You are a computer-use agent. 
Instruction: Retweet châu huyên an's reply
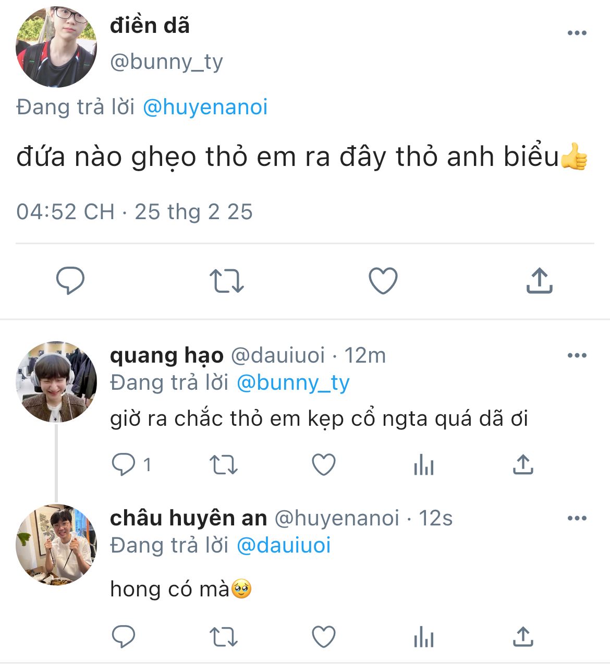[x=223, y=637]
